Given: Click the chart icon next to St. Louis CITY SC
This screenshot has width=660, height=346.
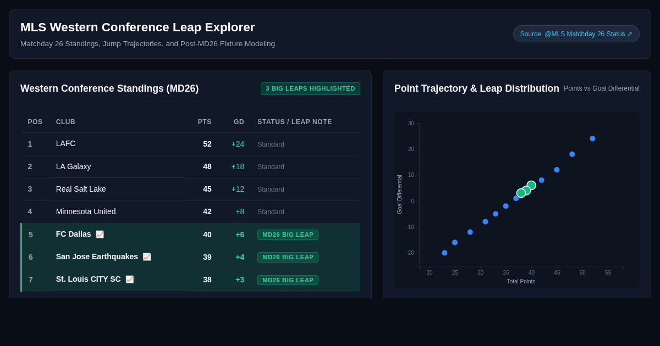Looking at the screenshot, I should (x=130, y=280).
